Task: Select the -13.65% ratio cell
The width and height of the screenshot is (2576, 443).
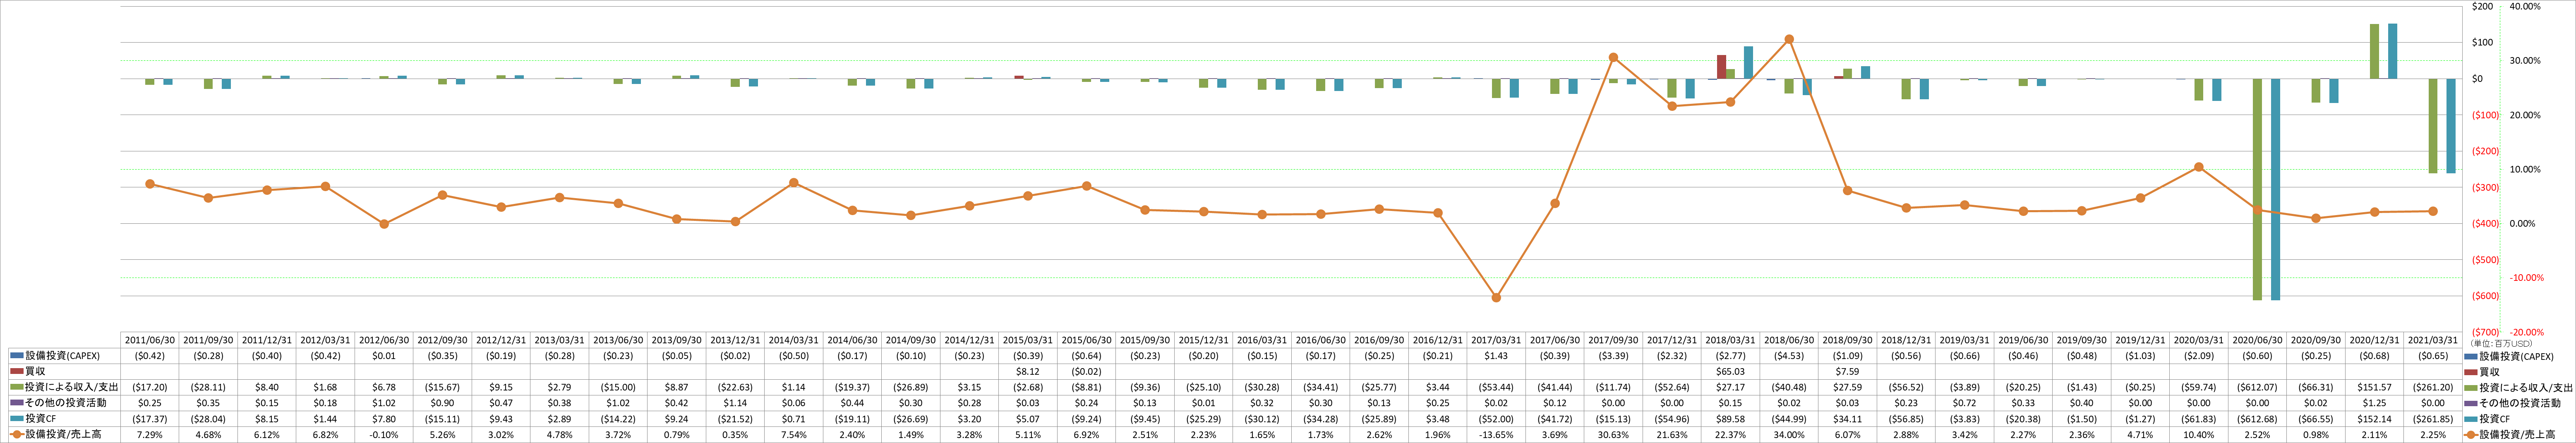Action: (1496, 435)
